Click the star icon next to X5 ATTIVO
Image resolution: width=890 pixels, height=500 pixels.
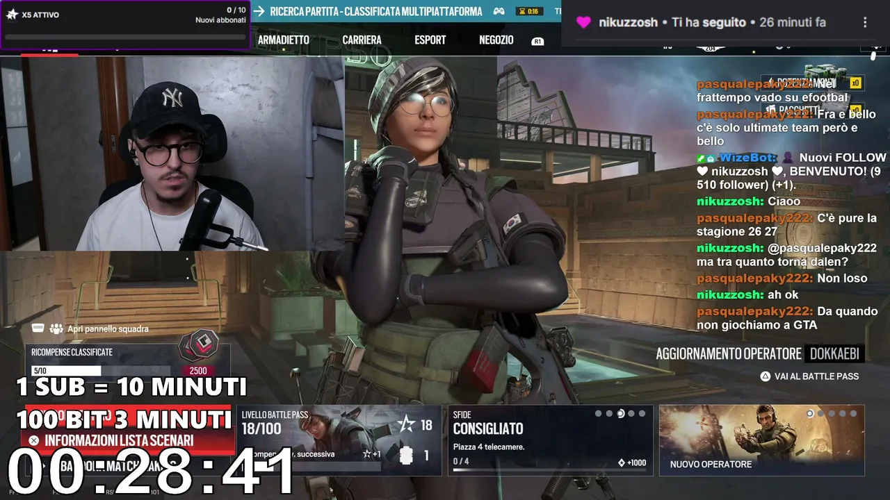coord(12,15)
